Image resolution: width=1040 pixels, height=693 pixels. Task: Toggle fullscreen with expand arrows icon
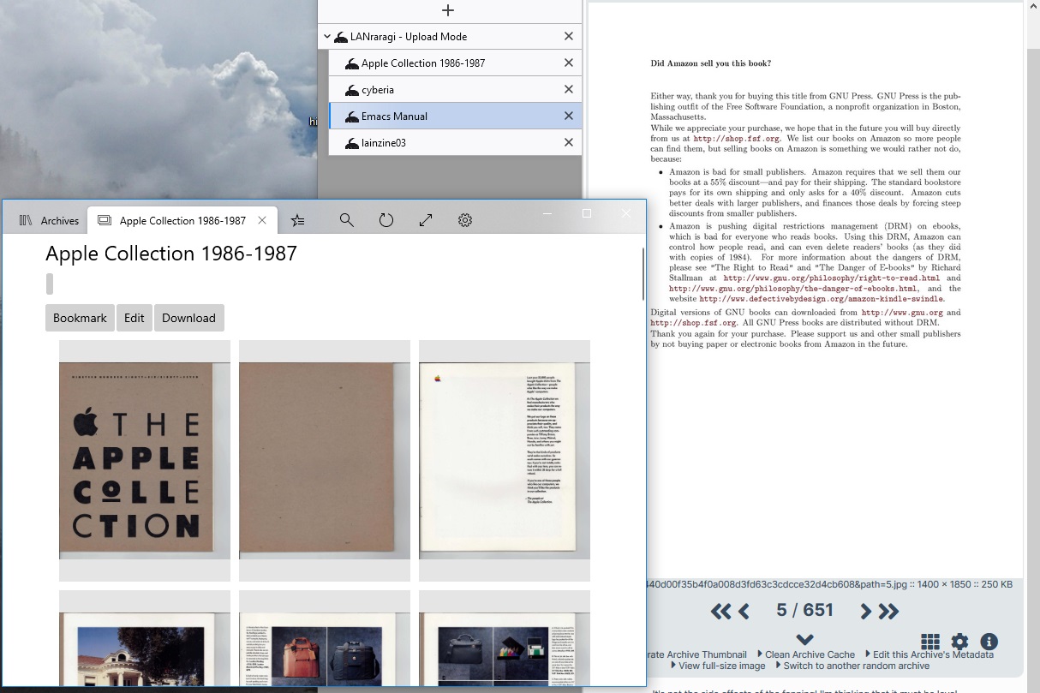pyautogui.click(x=426, y=220)
